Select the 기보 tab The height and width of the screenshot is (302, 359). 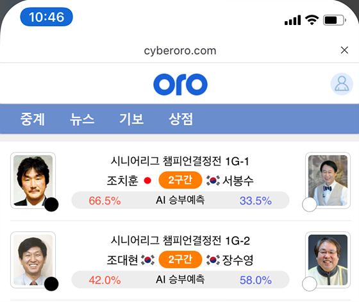pos(131,119)
